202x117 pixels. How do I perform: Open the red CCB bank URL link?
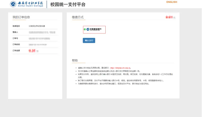121,68
